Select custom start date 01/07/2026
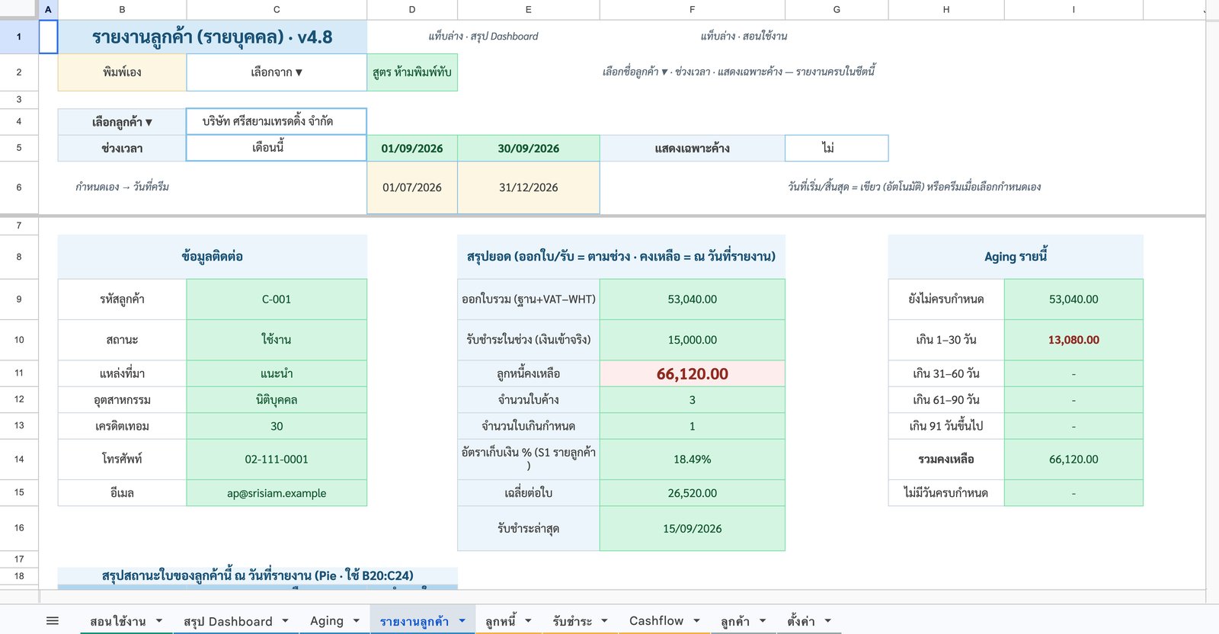Viewport: 1219px width, 634px height. tap(412, 187)
